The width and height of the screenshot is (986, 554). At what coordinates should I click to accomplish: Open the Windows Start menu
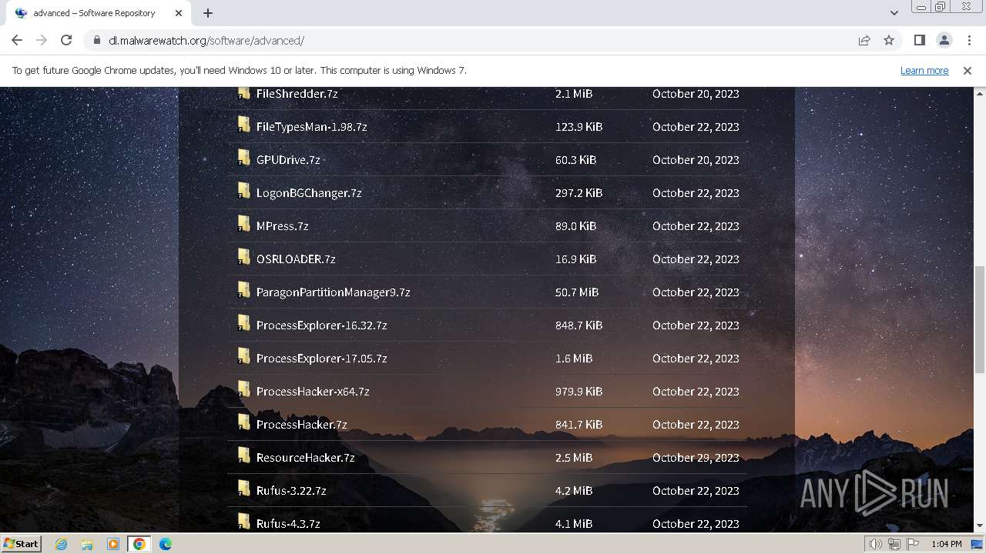pyautogui.click(x=21, y=543)
